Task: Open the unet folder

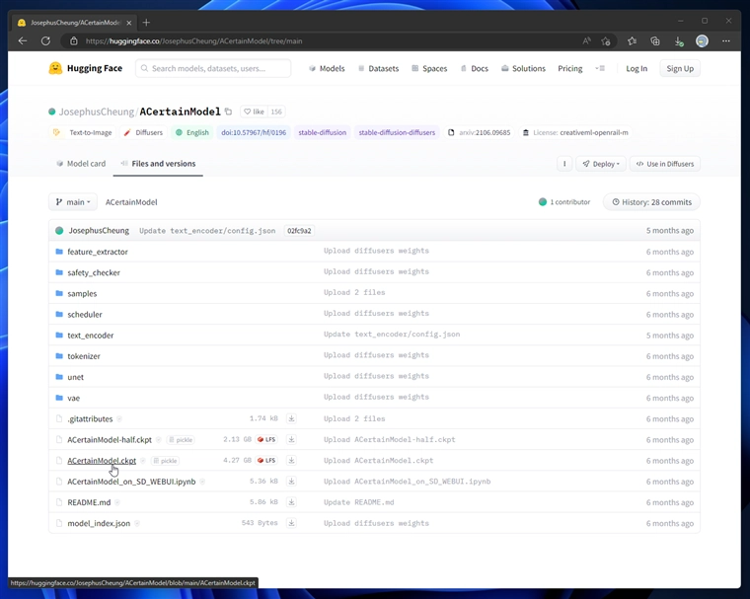Action: (x=76, y=377)
